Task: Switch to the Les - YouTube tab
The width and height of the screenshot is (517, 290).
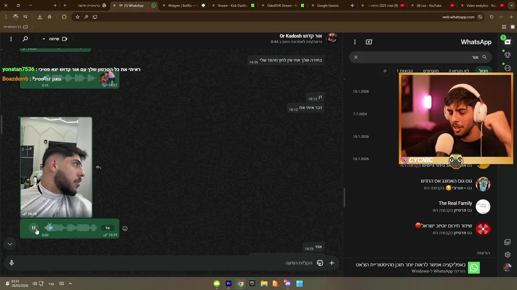Action: [x=431, y=6]
